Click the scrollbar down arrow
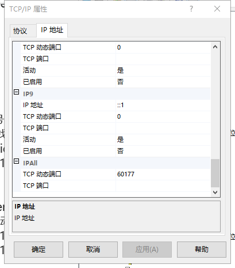The width and height of the screenshot is (235, 268). click(x=215, y=192)
